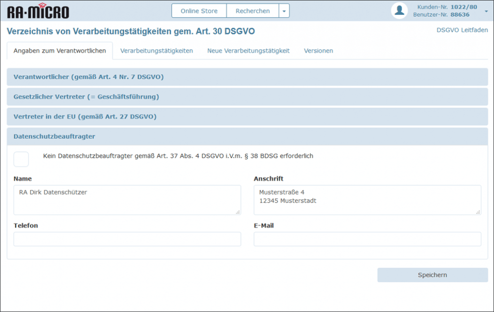Go to the Versionen tab
This screenshot has height=312, width=494.
coord(318,51)
